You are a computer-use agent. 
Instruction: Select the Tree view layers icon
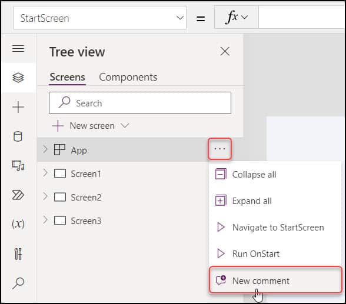[18, 78]
